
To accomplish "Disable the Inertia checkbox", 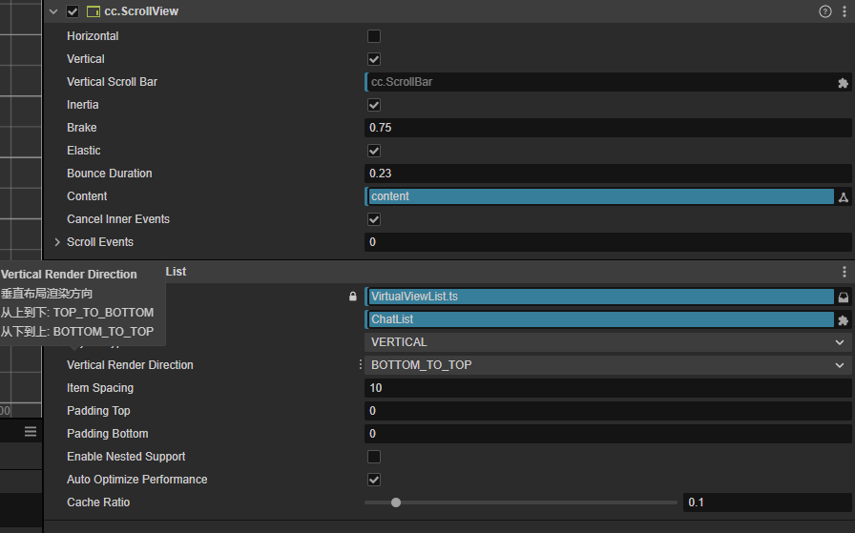I will 374,105.
